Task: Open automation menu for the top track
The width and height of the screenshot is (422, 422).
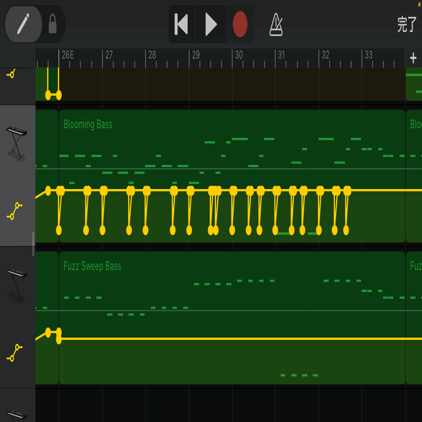Action: 11,74
